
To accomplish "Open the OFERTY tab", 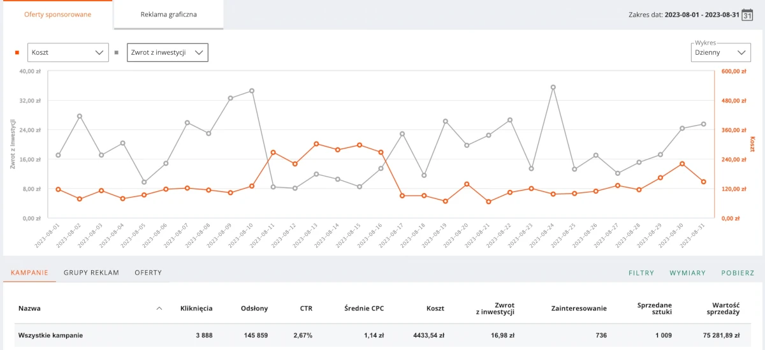I will [x=148, y=273].
